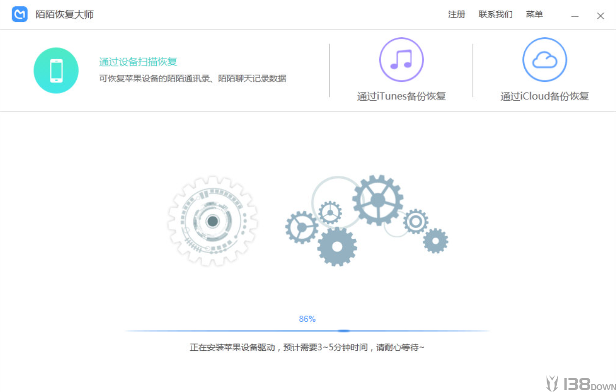Click the 86% progress percentage label
The image size is (616, 392).
tap(307, 319)
